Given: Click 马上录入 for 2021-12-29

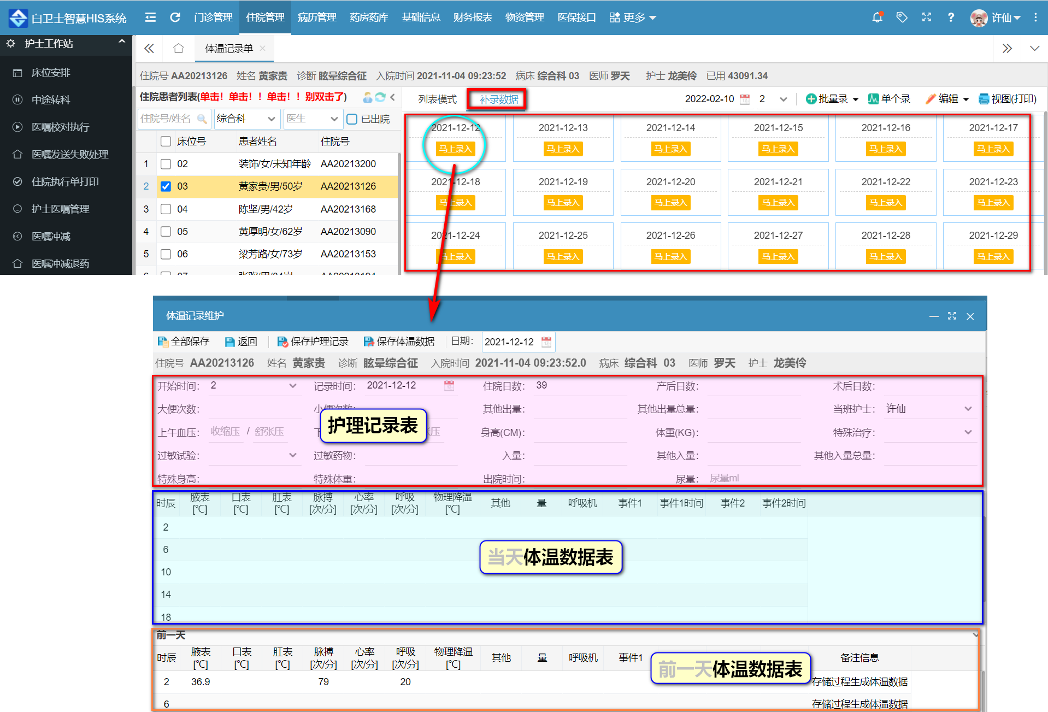Looking at the screenshot, I should (x=993, y=257).
